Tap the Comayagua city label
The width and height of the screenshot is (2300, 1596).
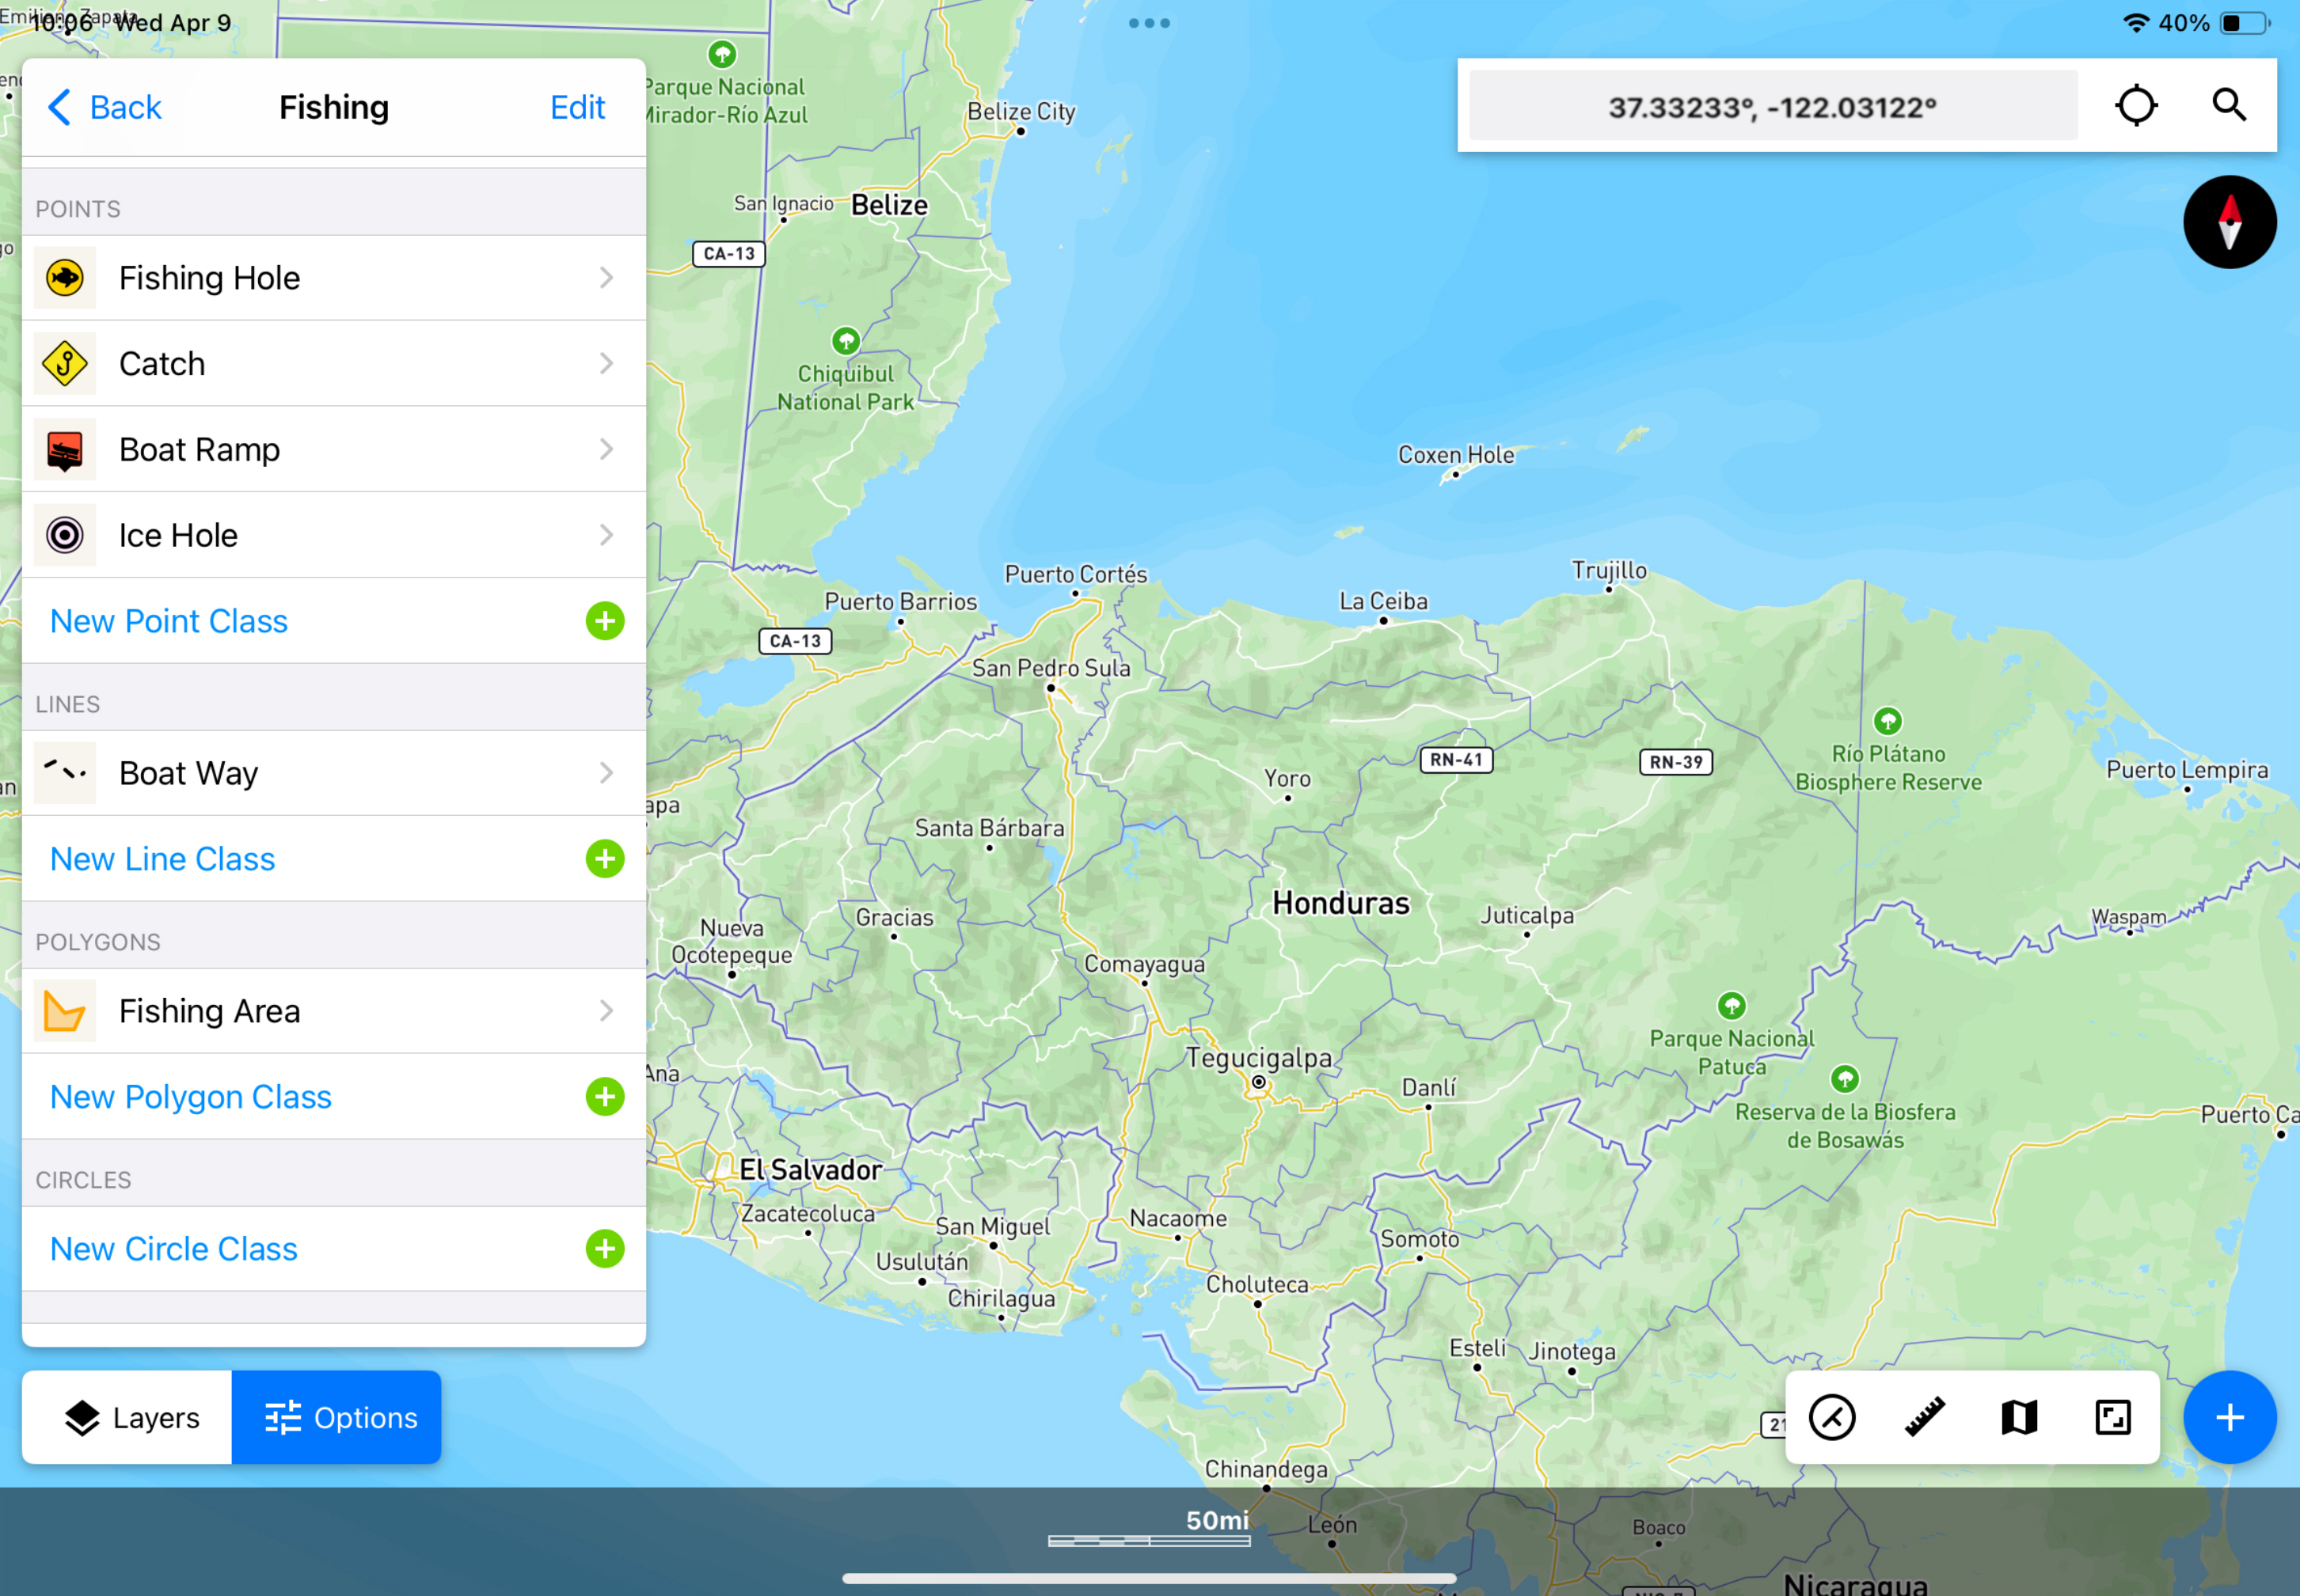(x=1145, y=964)
